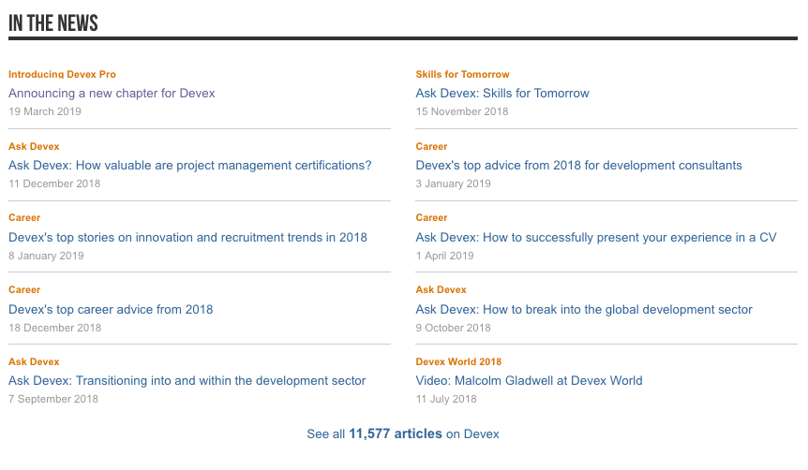Screen dimensions: 808x470
Task: Open innovation and recruitment trends in 2018 article
Action: (187, 237)
